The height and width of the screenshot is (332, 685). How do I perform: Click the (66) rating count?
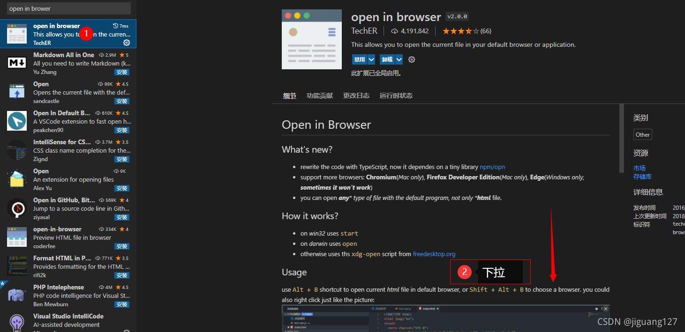coord(486,31)
